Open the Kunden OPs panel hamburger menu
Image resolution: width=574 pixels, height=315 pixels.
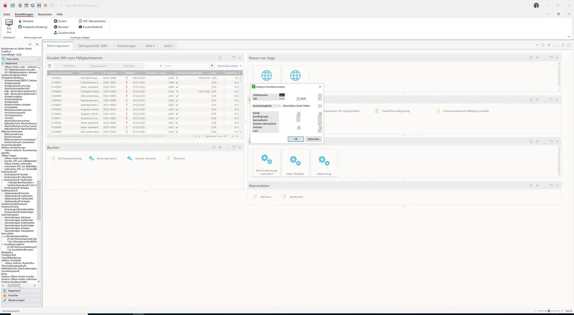pos(49,66)
